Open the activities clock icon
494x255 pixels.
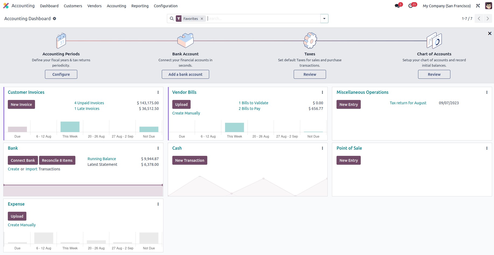click(x=411, y=6)
